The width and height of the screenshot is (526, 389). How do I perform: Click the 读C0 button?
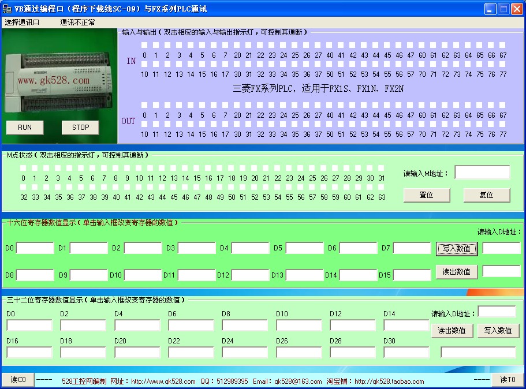[x=17, y=380]
